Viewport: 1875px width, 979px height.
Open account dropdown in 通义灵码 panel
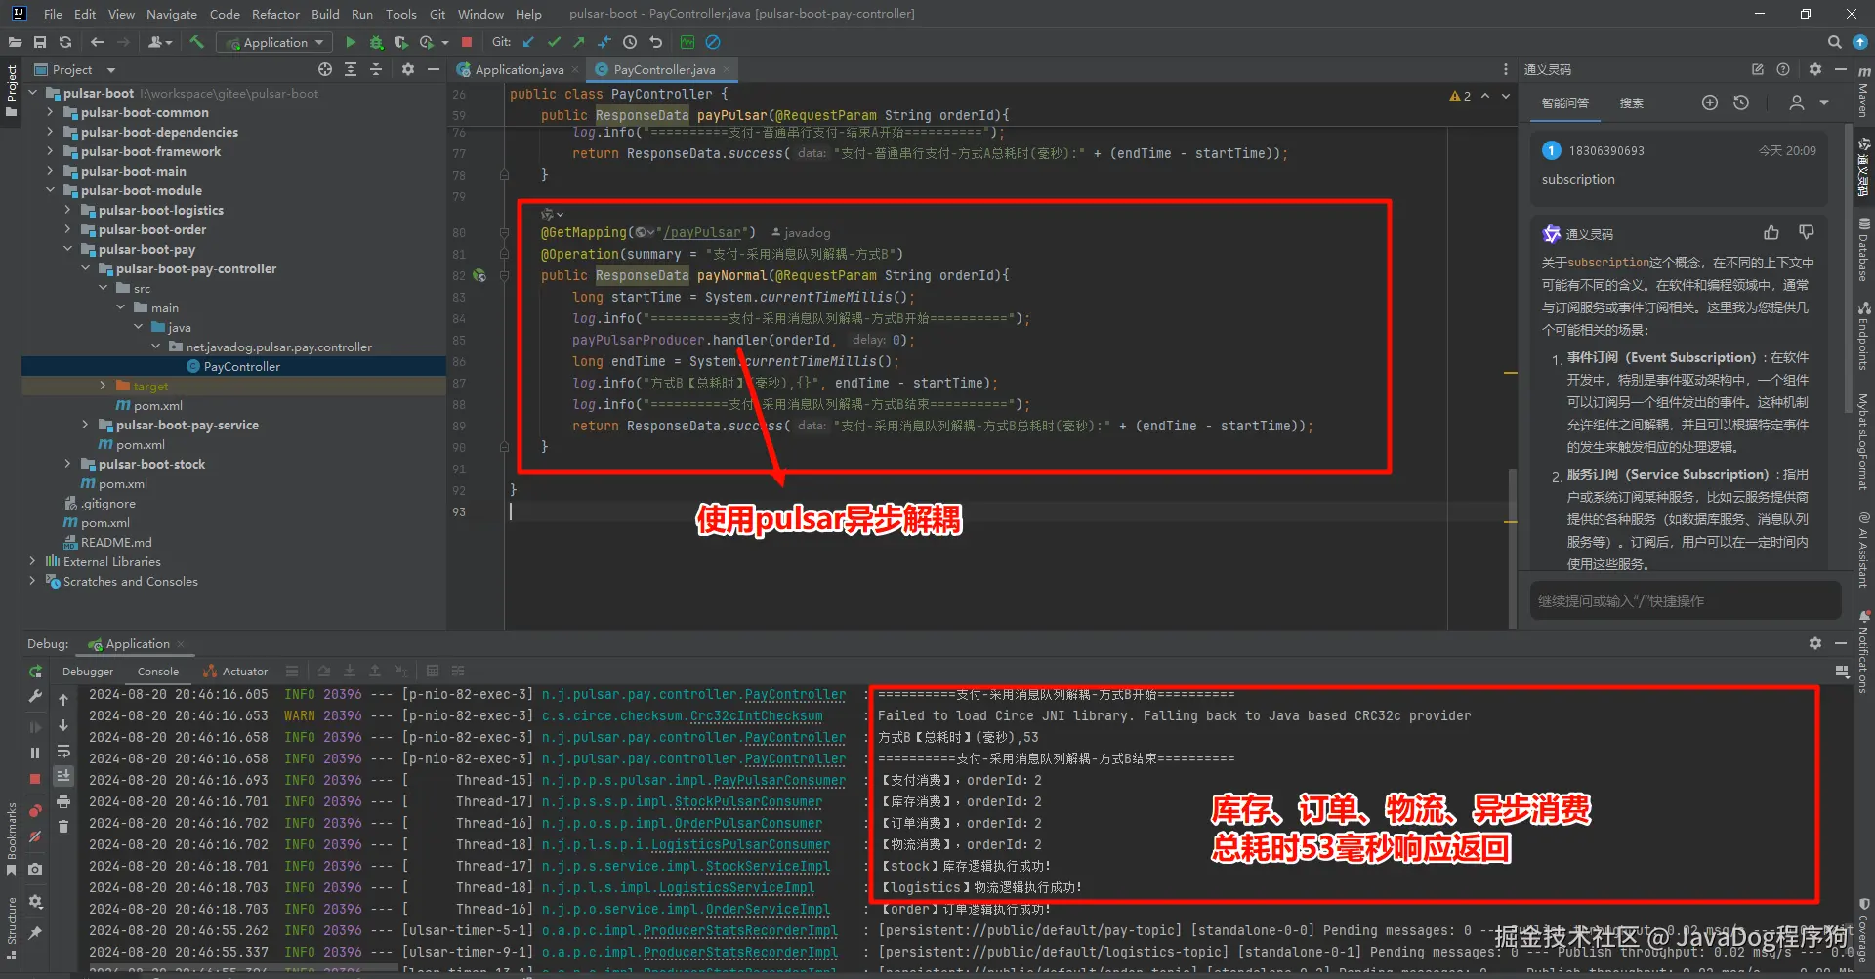tap(1823, 102)
